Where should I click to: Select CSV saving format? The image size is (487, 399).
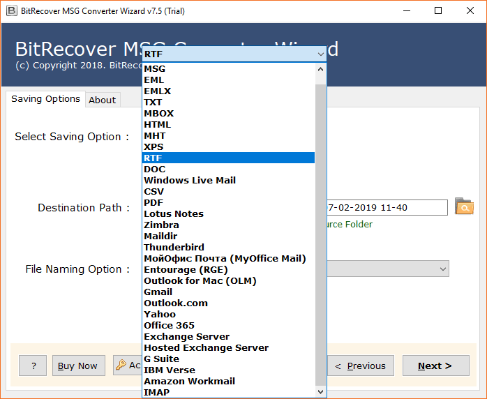228,192
